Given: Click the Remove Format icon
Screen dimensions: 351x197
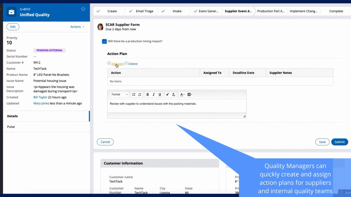Looking at the screenshot, I should click(x=173, y=94).
